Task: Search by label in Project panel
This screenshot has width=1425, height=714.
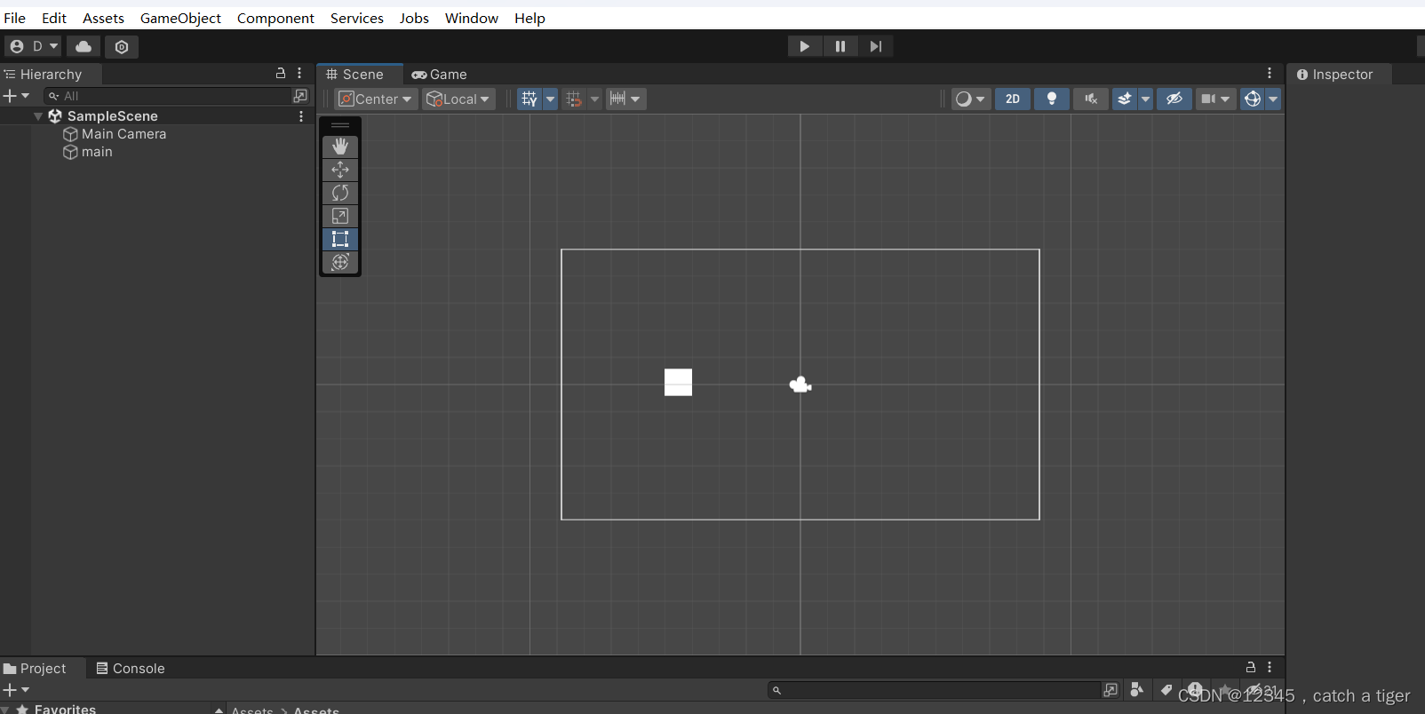Action: click(1166, 690)
